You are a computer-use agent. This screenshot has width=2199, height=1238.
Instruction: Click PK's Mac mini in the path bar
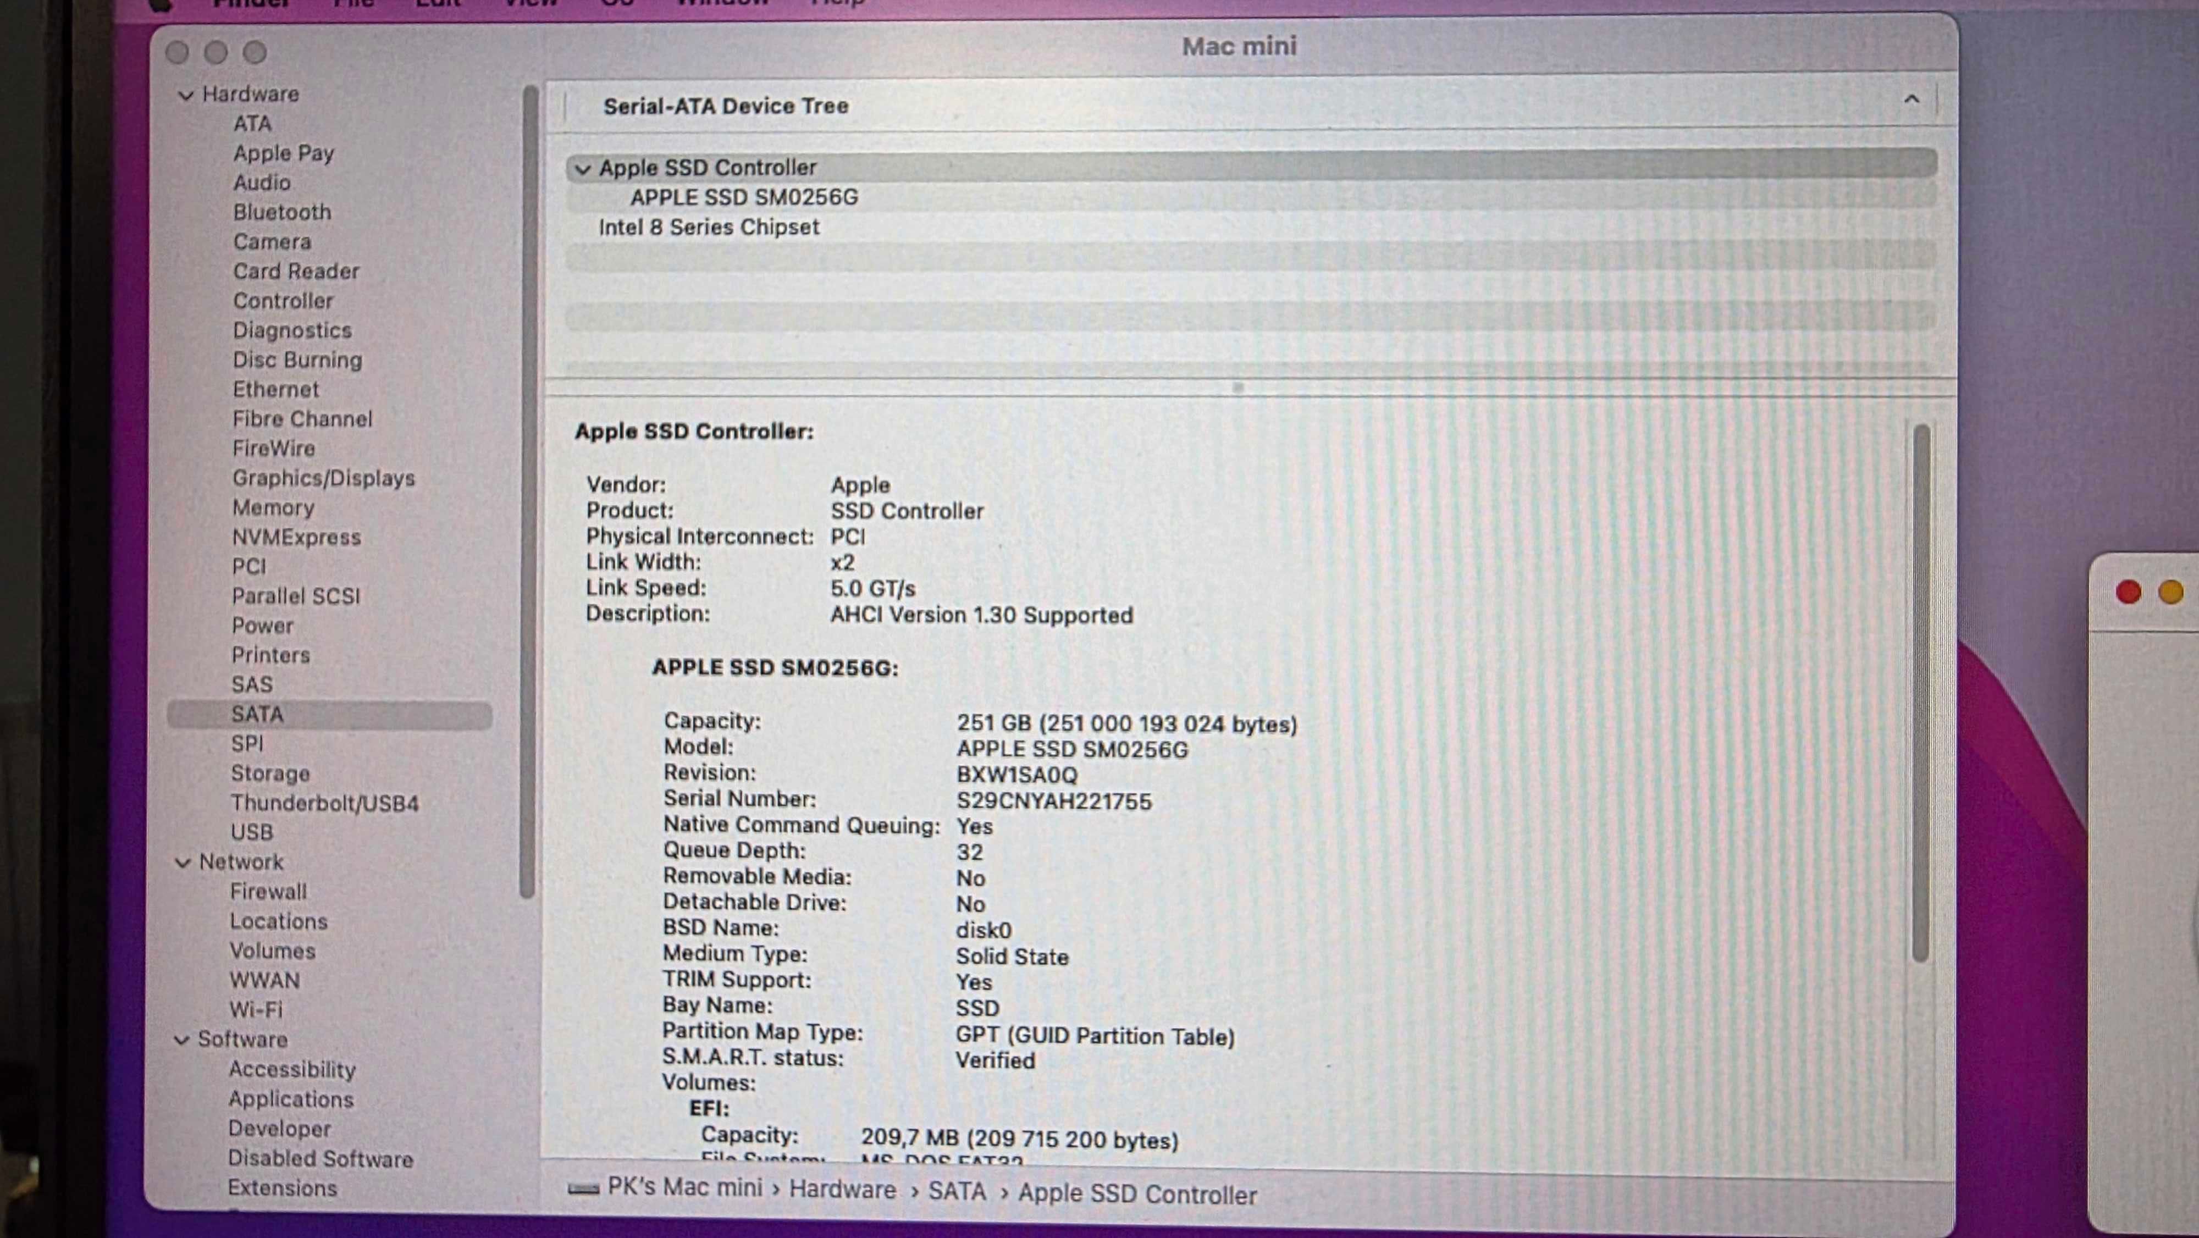click(684, 1187)
